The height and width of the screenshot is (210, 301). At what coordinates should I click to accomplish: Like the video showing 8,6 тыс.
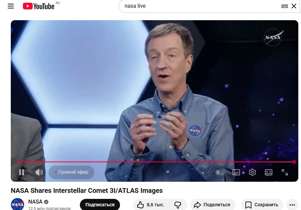tap(151, 205)
